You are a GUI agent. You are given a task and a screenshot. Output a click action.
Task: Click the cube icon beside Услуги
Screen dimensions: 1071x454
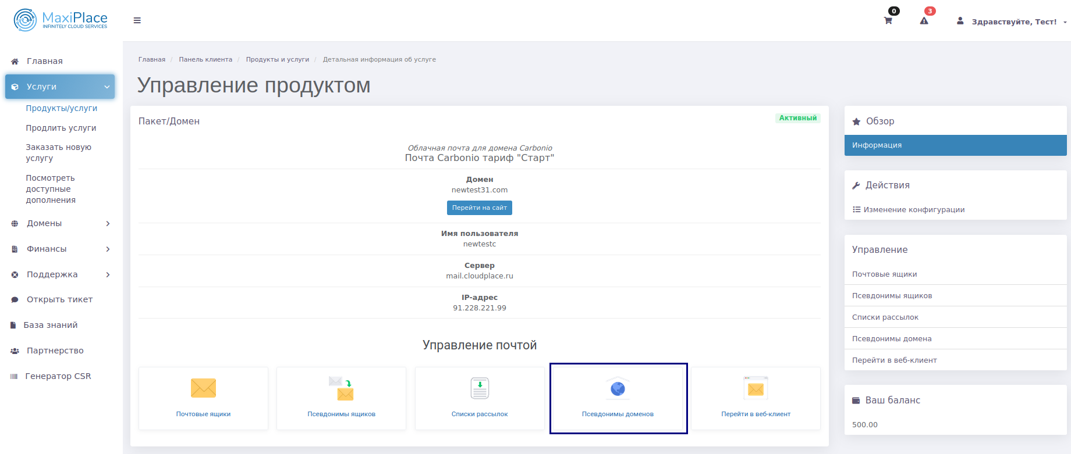[x=15, y=87]
